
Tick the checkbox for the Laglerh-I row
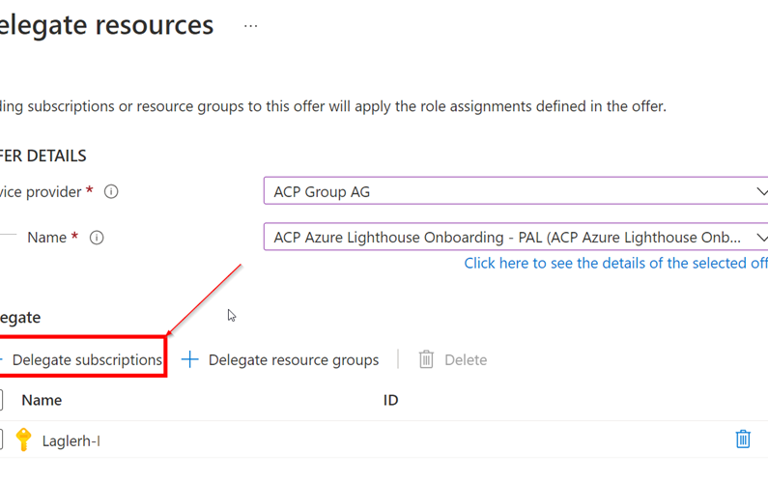click(1, 439)
